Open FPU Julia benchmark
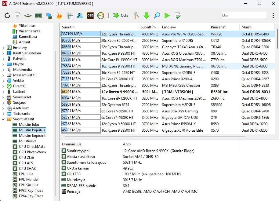279x201 pixels. tap(26, 174)
